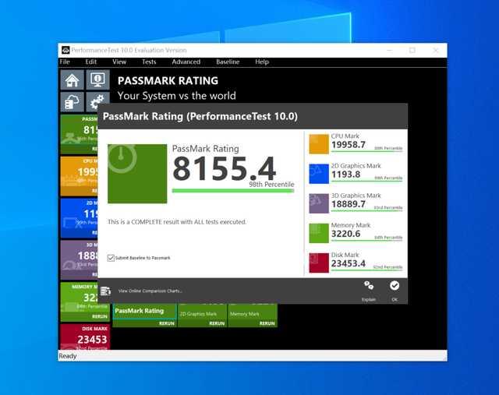Open the Tests menu
The image size is (499, 395).
click(149, 62)
